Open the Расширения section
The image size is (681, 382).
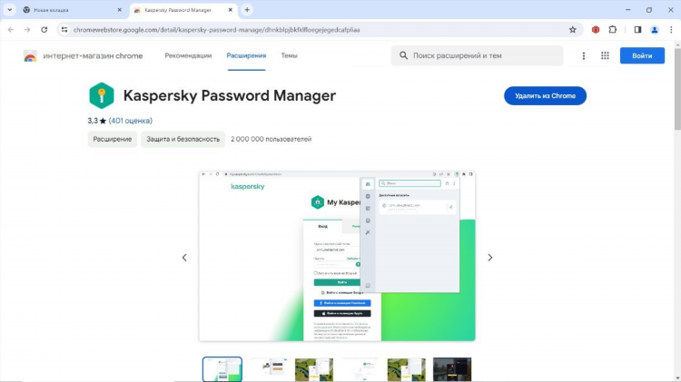(x=246, y=55)
